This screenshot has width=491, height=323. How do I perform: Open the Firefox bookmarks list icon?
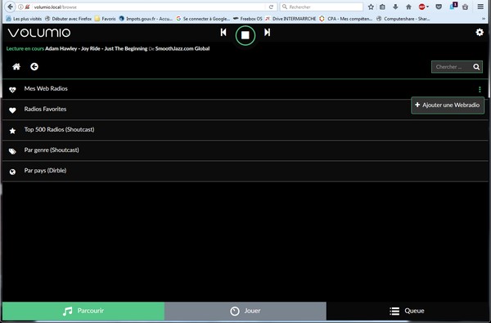(382, 7)
